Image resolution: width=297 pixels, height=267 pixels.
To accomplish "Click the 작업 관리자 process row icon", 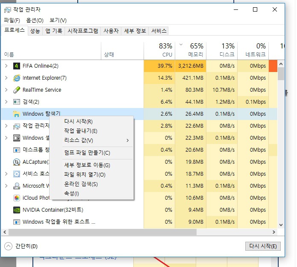I will [17, 126].
